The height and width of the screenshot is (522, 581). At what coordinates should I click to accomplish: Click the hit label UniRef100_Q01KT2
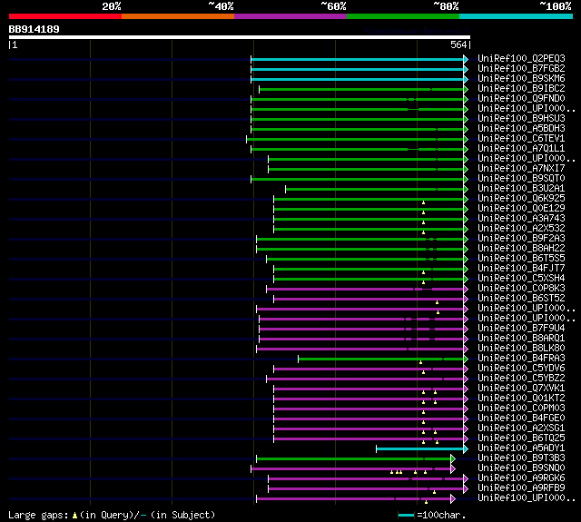tap(521, 399)
